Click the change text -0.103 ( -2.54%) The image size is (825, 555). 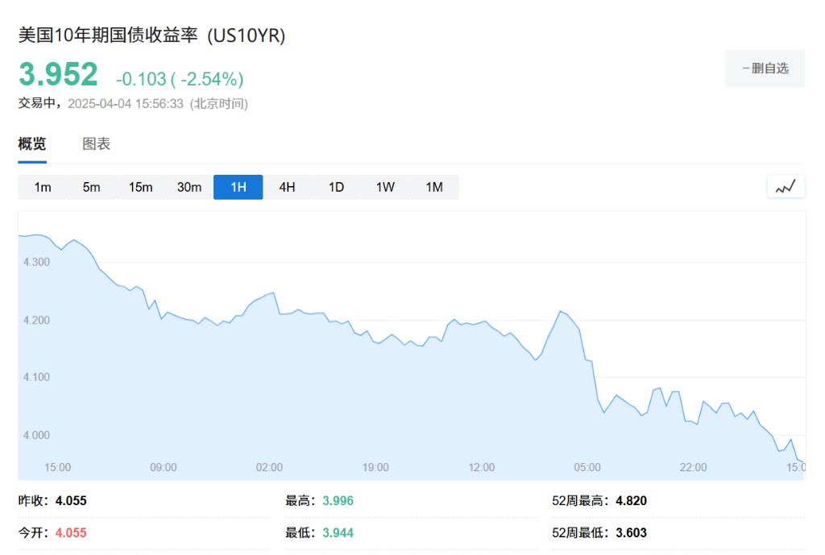(x=180, y=79)
